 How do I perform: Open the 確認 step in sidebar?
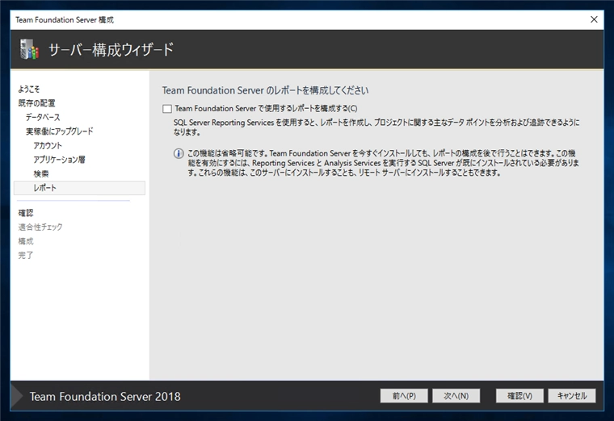[x=26, y=213]
